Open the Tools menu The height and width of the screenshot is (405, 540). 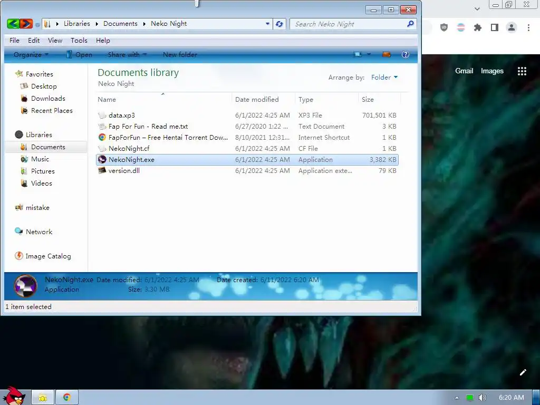point(79,40)
